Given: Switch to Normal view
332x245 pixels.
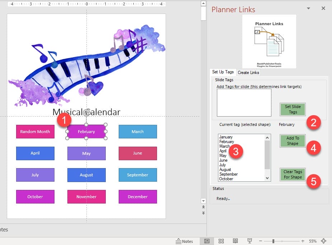Looking at the screenshot, I should [207, 241].
